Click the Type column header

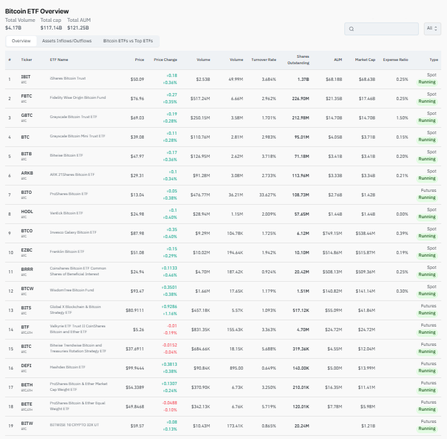(434, 60)
